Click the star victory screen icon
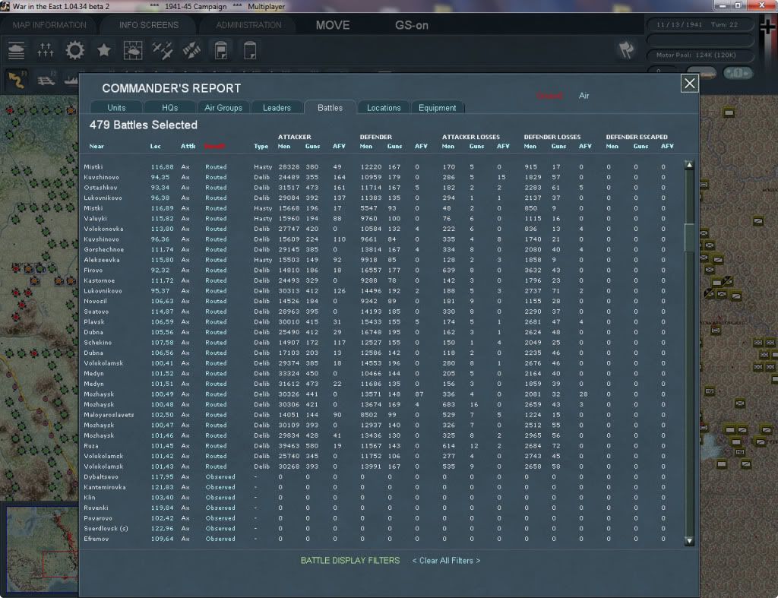778x598 pixels. (103, 51)
